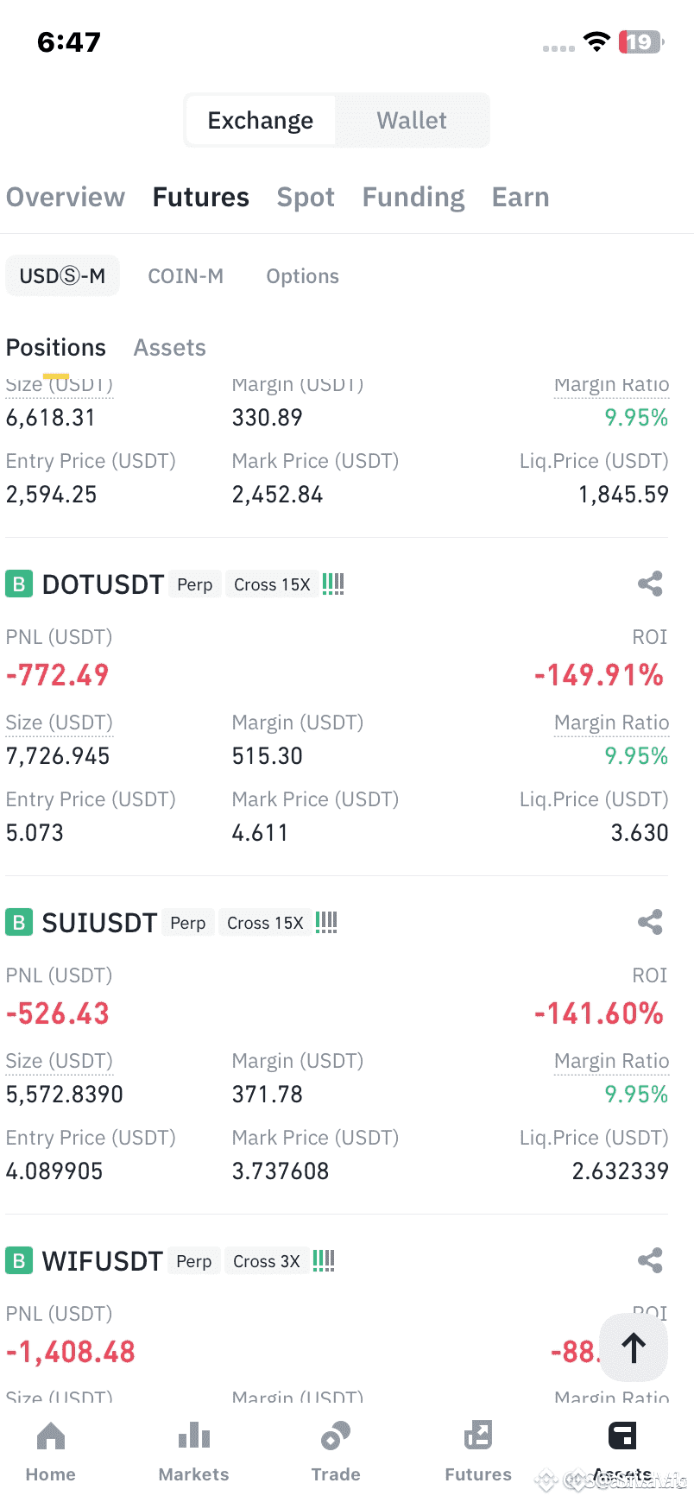Open Markets from bottom navigation
Image resolution: width=694 pixels, height=1502 pixels.
tap(194, 1452)
